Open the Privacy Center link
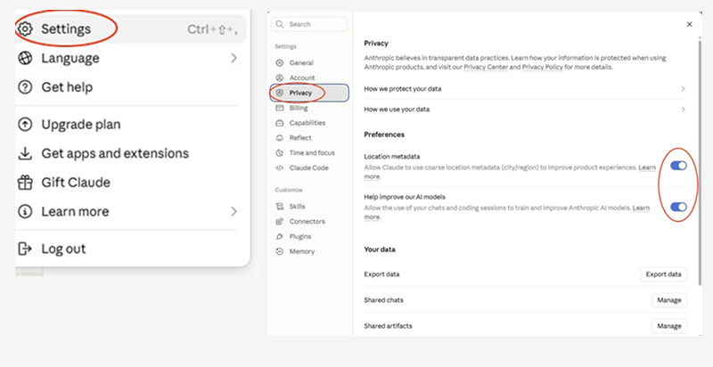The image size is (713, 367). (486, 67)
